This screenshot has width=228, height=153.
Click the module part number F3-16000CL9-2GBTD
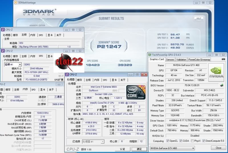tap(36, 79)
